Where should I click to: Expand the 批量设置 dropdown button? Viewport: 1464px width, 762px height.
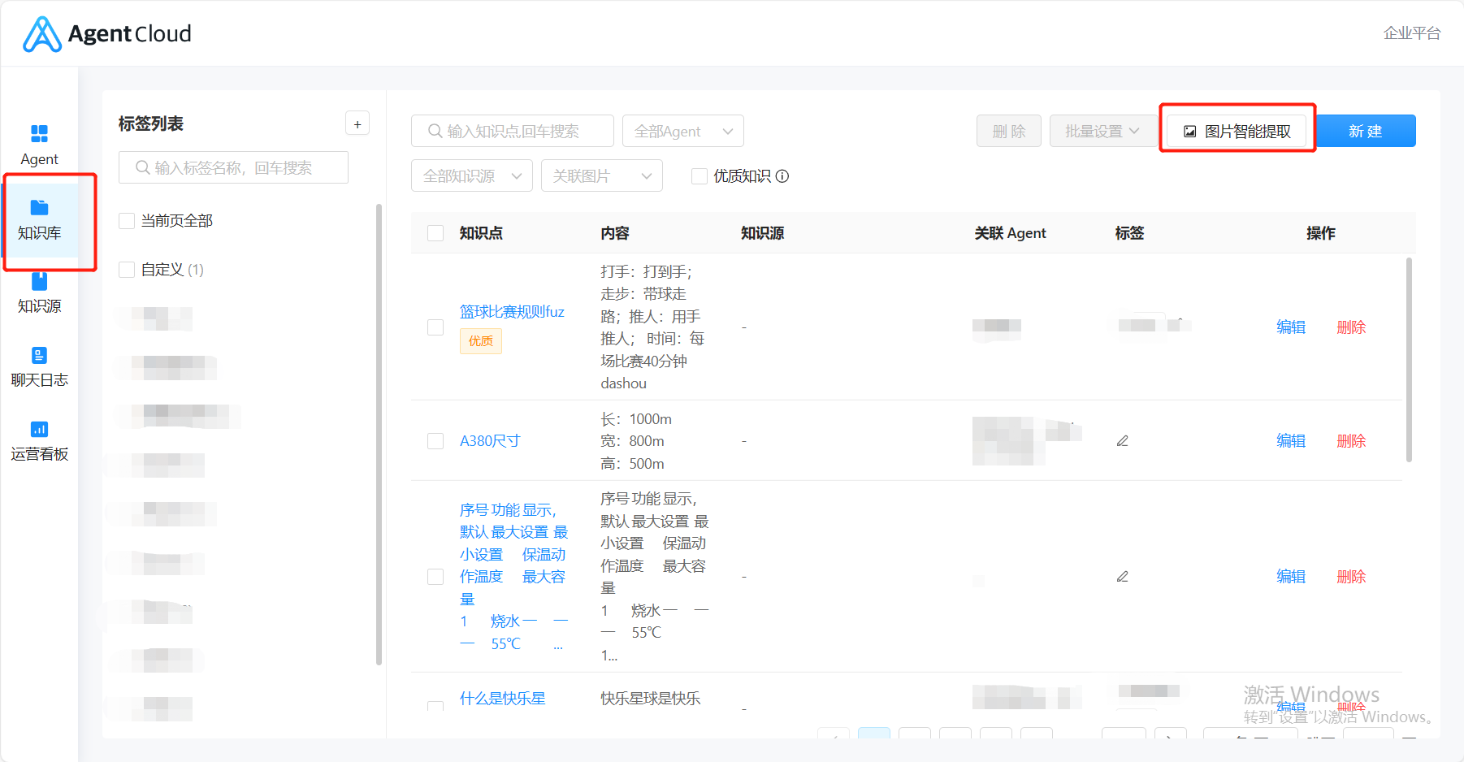point(1102,131)
